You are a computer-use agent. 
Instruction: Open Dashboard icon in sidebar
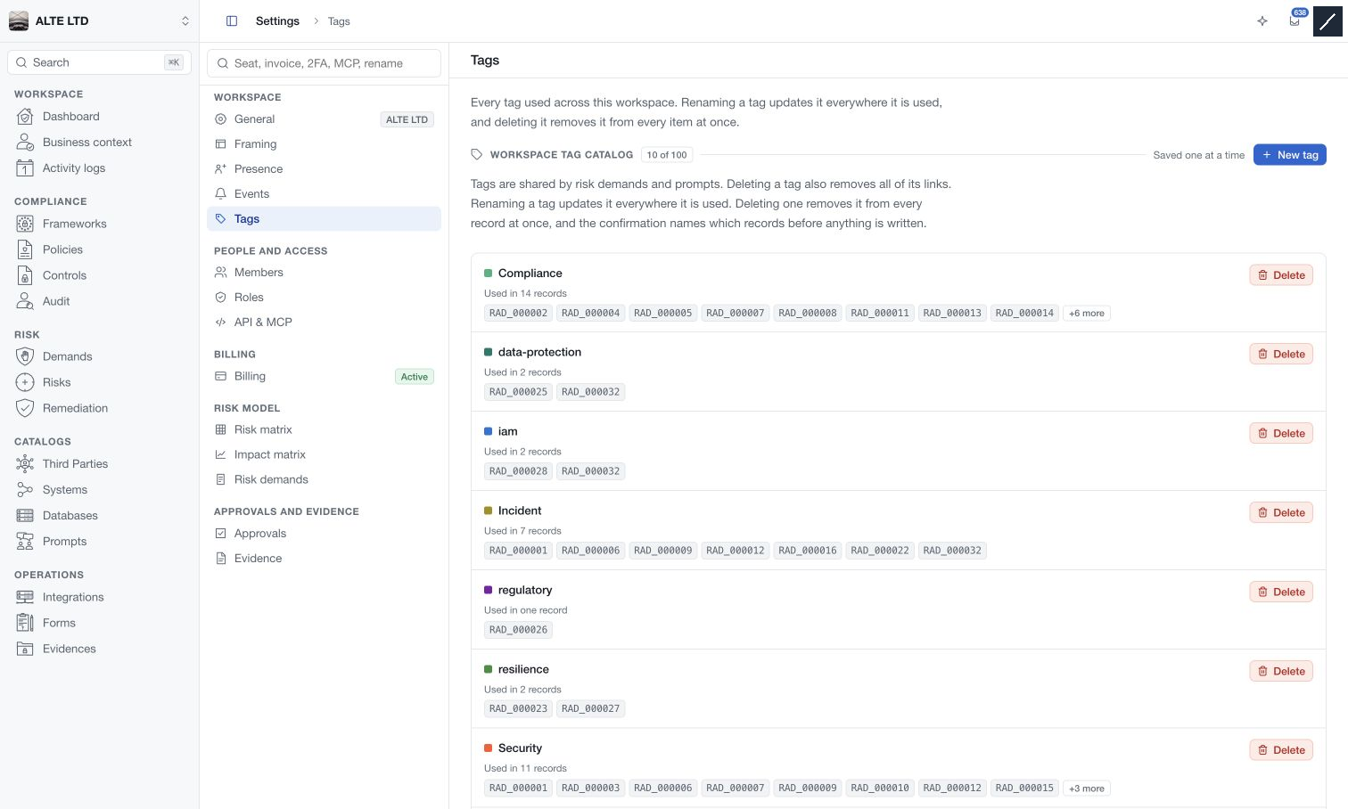pos(25,117)
